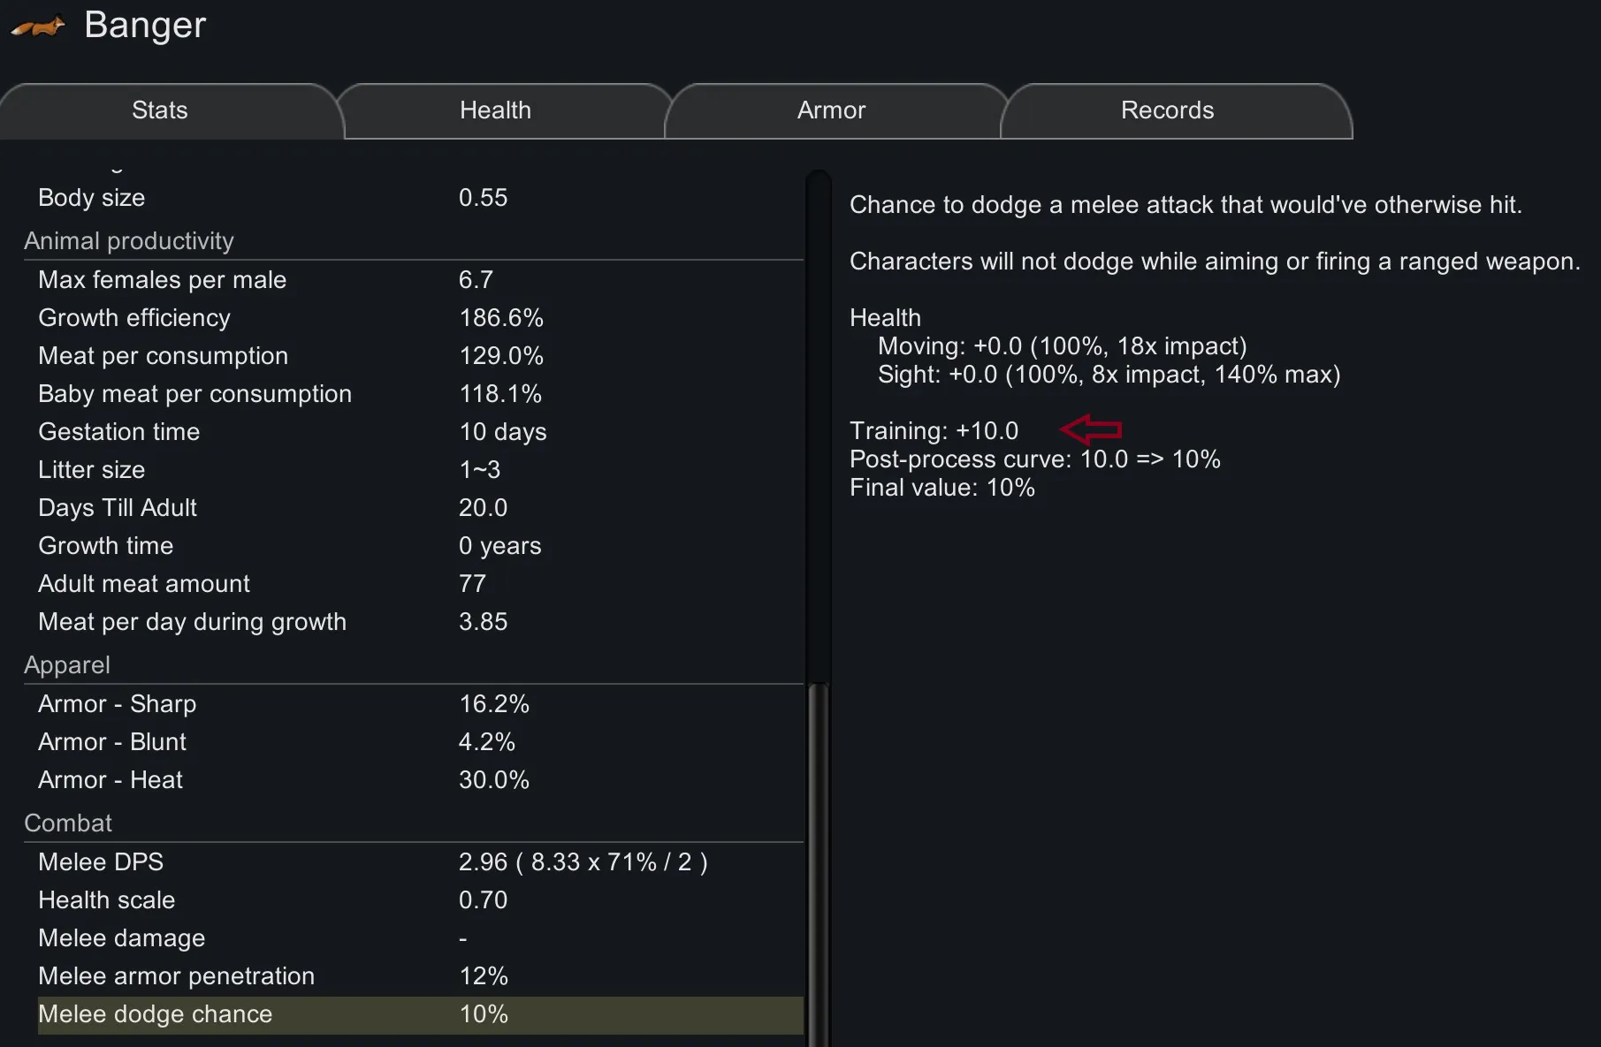Click the Health scale stat row
Image resolution: width=1601 pixels, height=1047 pixels.
[x=420, y=900]
